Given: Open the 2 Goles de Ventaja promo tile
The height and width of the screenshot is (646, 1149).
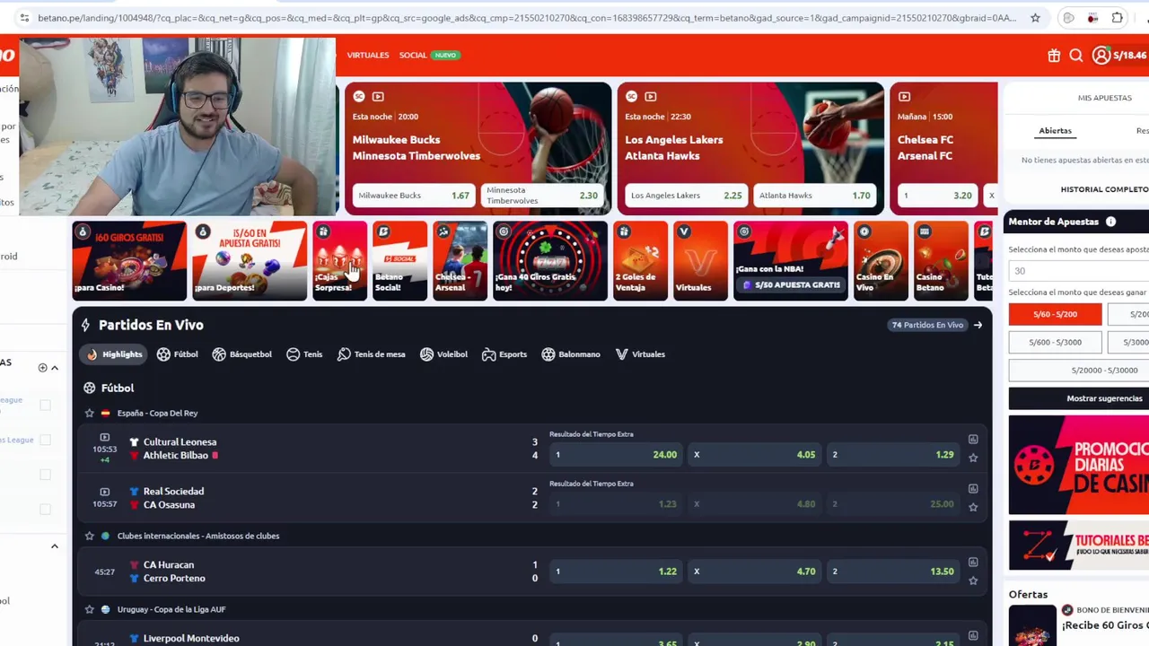Looking at the screenshot, I should click(x=641, y=261).
